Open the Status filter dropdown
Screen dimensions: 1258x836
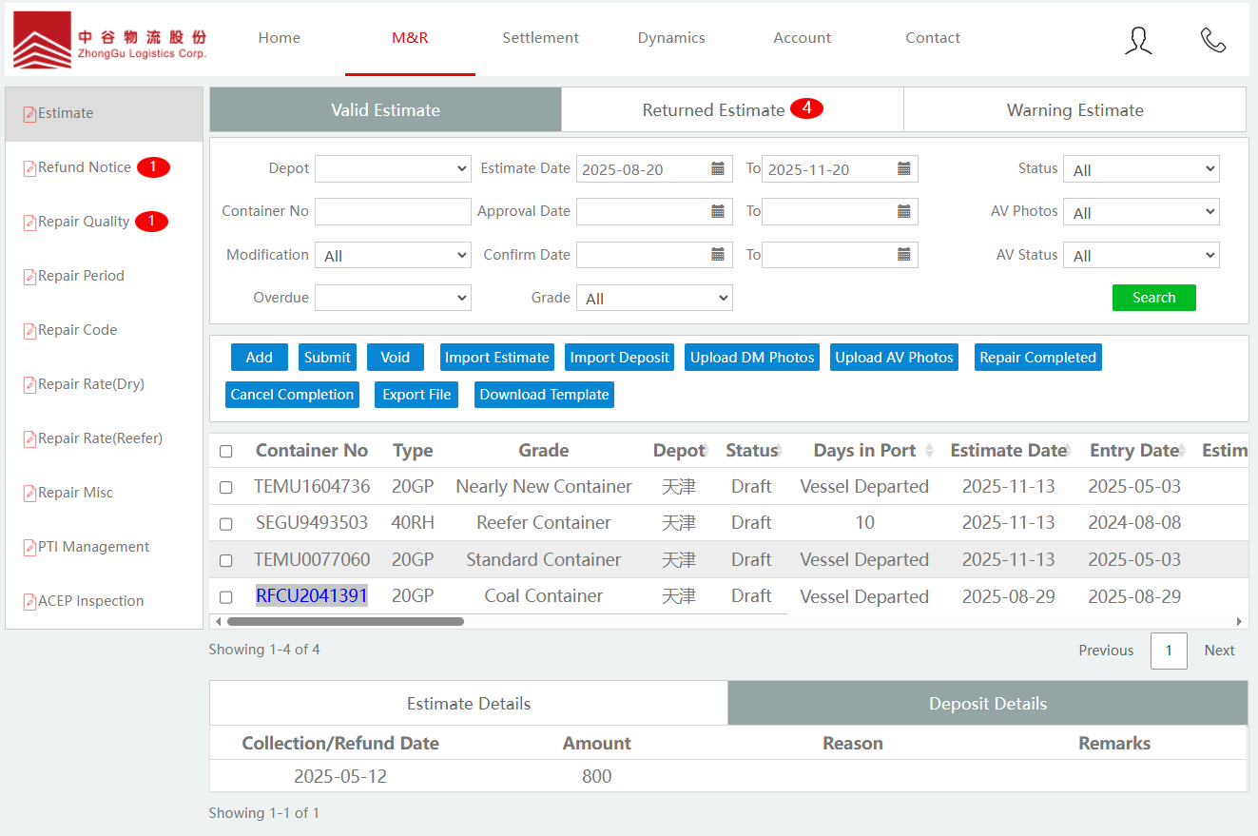pos(1140,169)
